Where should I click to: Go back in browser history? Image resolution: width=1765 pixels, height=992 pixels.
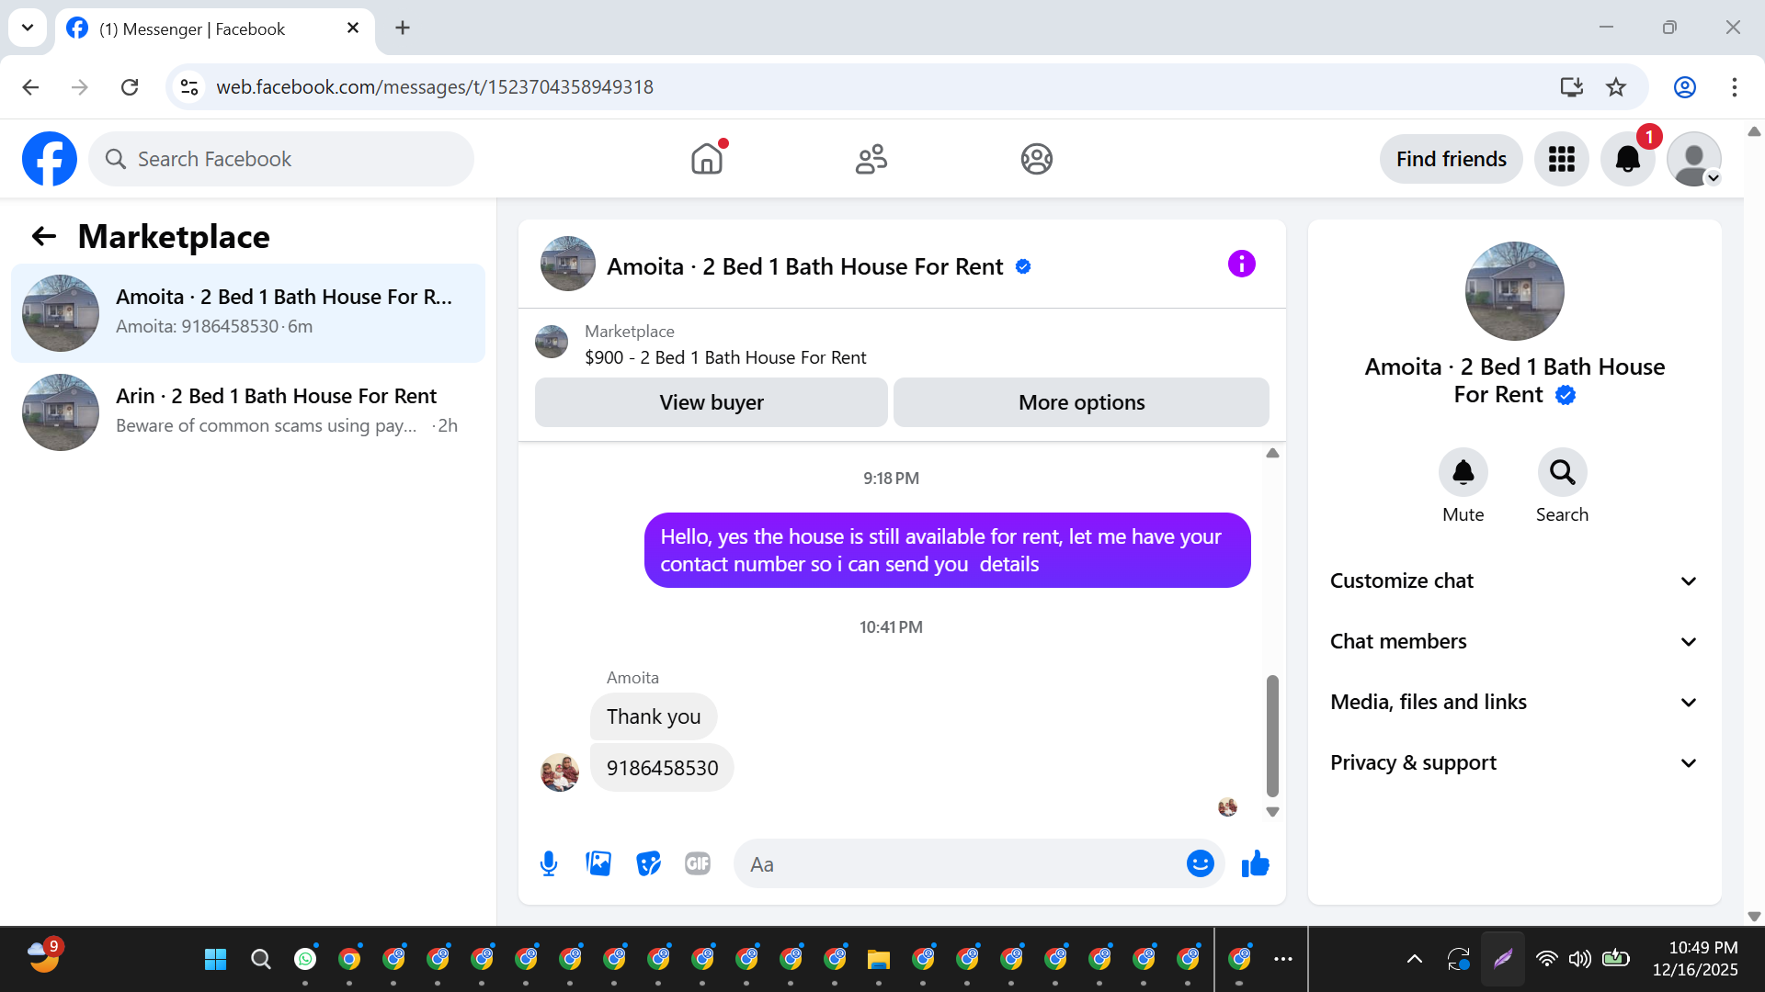[30, 87]
